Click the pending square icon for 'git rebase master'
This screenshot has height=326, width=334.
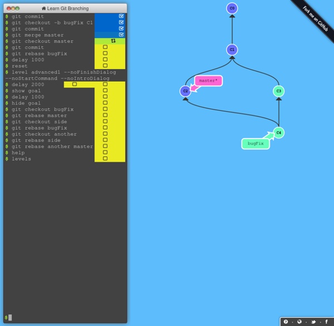tap(105, 115)
